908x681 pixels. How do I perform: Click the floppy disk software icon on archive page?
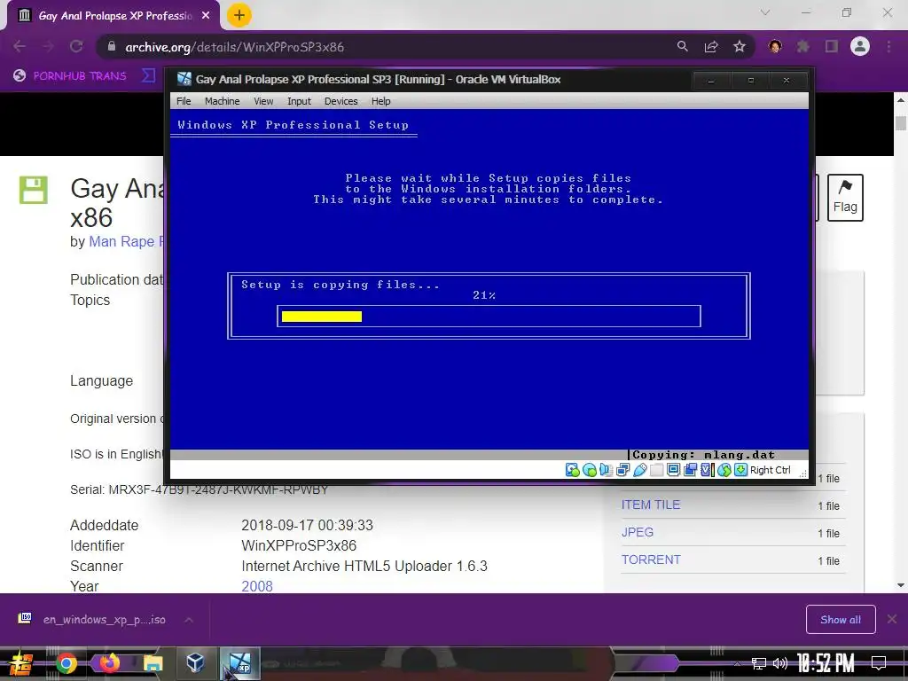[x=34, y=190]
